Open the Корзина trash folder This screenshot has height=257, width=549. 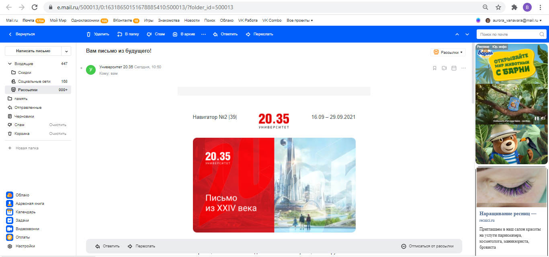point(22,134)
